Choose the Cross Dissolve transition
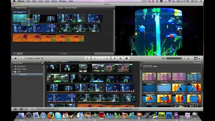The width and height of the screenshot is (215, 121). (149, 78)
